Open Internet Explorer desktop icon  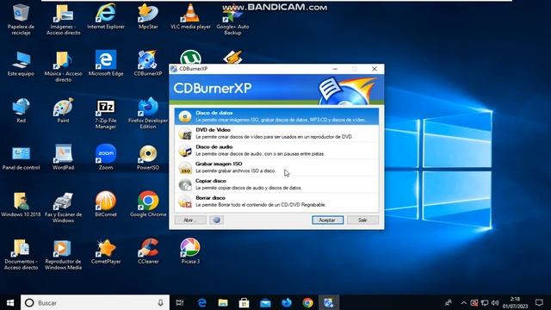106,16
